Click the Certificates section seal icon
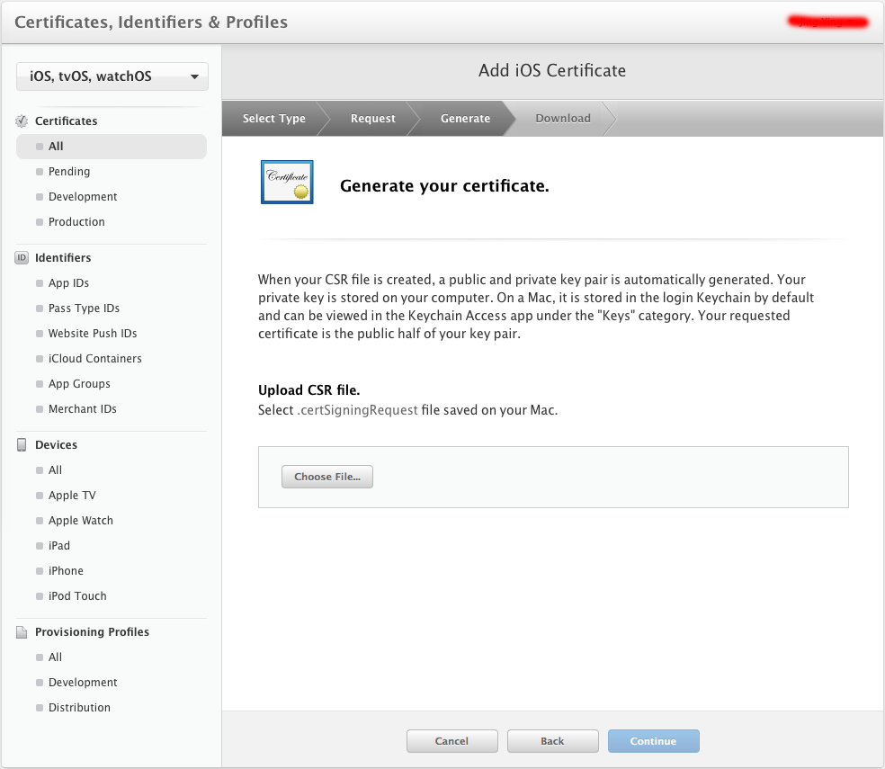 [22, 121]
